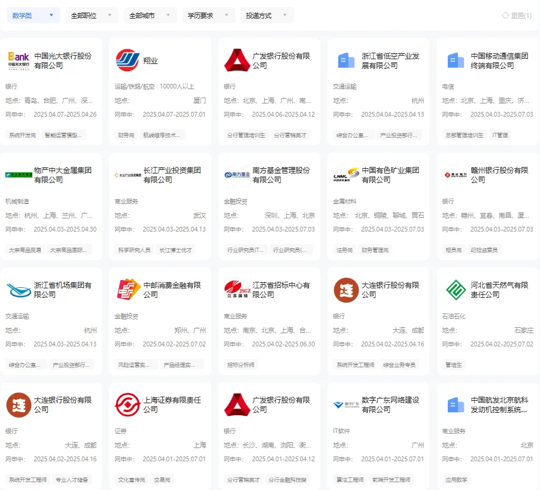
Task: Select the 分行金融科技类 tag
Action: pyautogui.click(x=287, y=480)
